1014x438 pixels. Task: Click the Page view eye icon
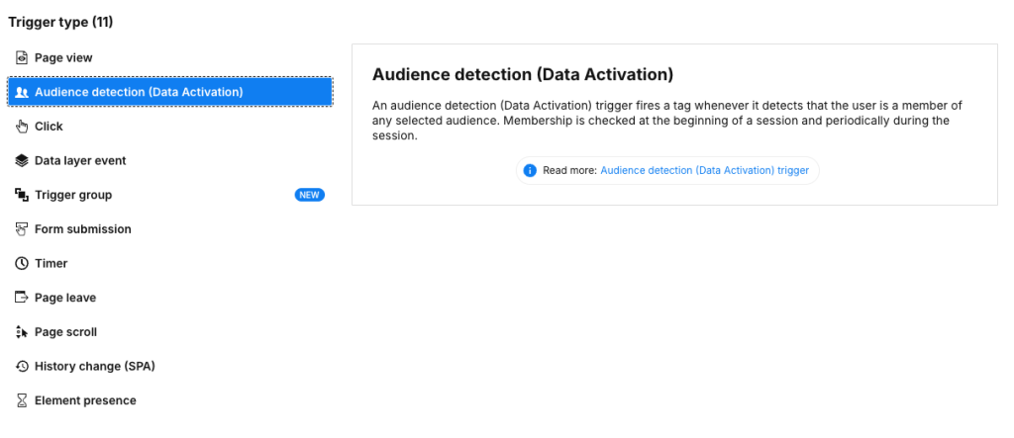tap(22, 58)
